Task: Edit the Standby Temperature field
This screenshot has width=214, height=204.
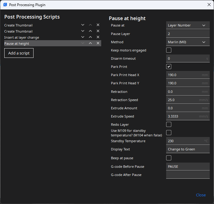Action: pyautogui.click(x=188, y=141)
